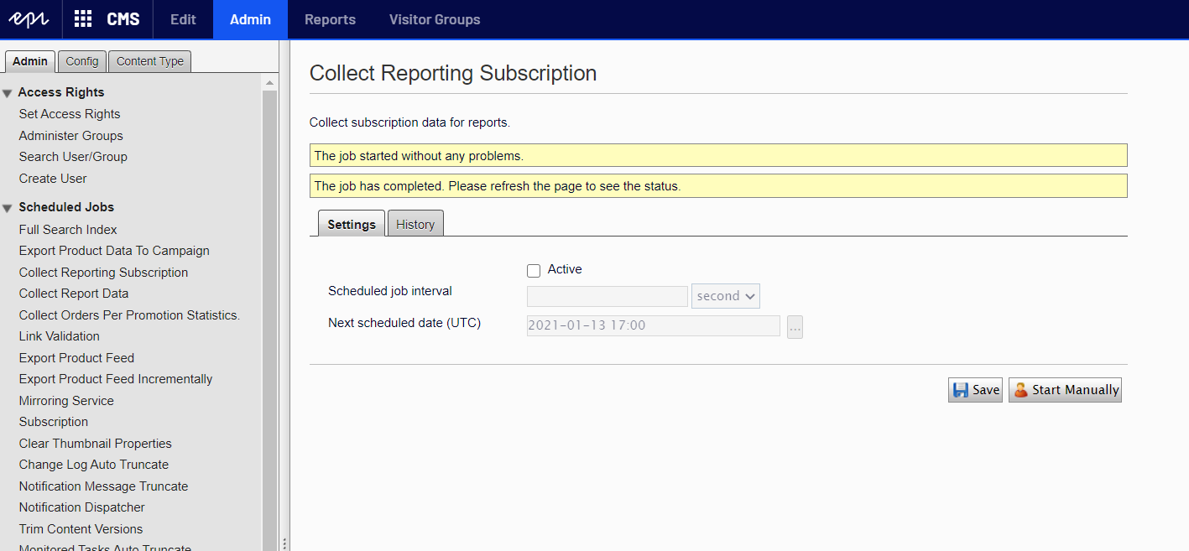Click the Episerver logo icon
1189x551 pixels.
click(x=29, y=19)
